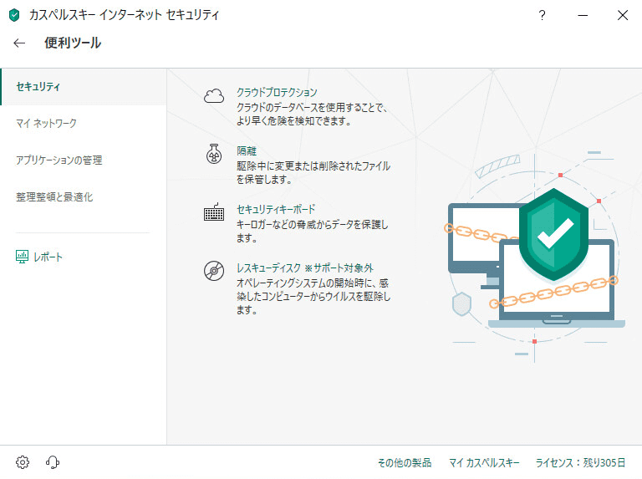The width and height of the screenshot is (642, 479).
Task: Open クラウドプロテクション link
Action: [277, 93]
